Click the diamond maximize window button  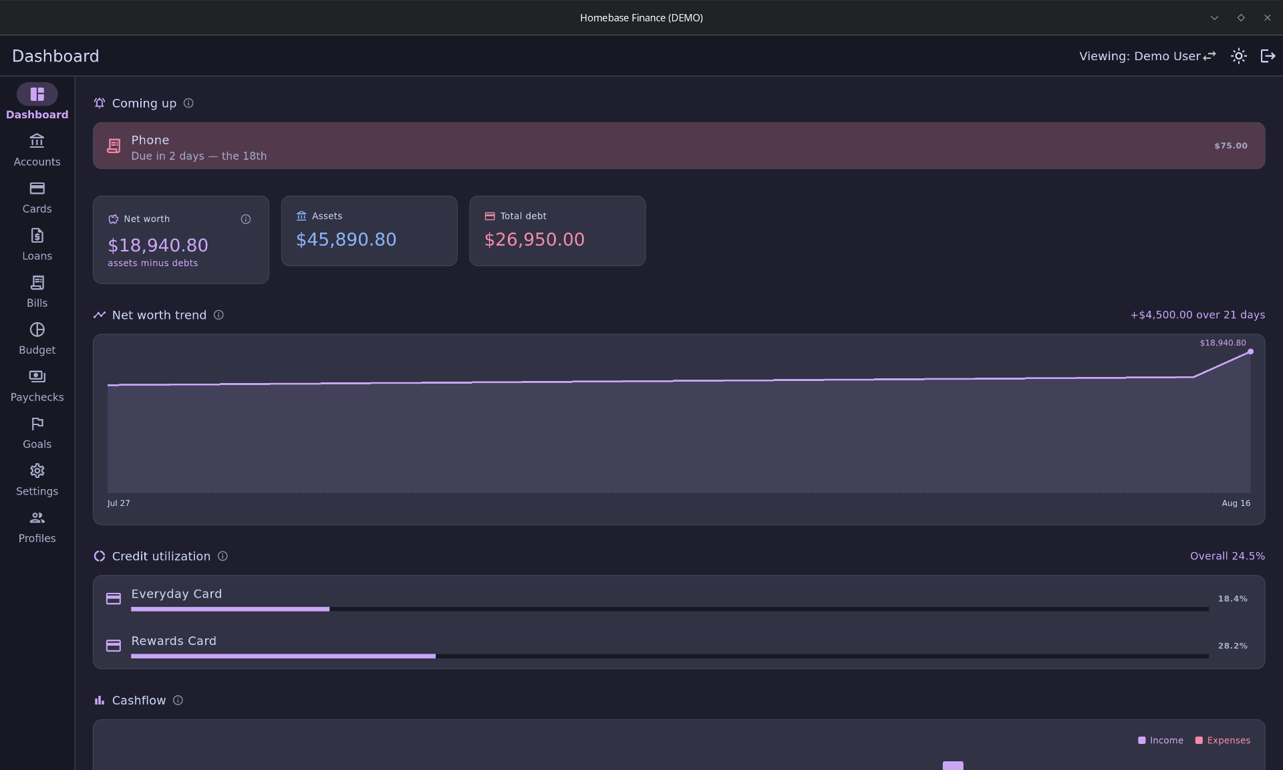[1241, 18]
